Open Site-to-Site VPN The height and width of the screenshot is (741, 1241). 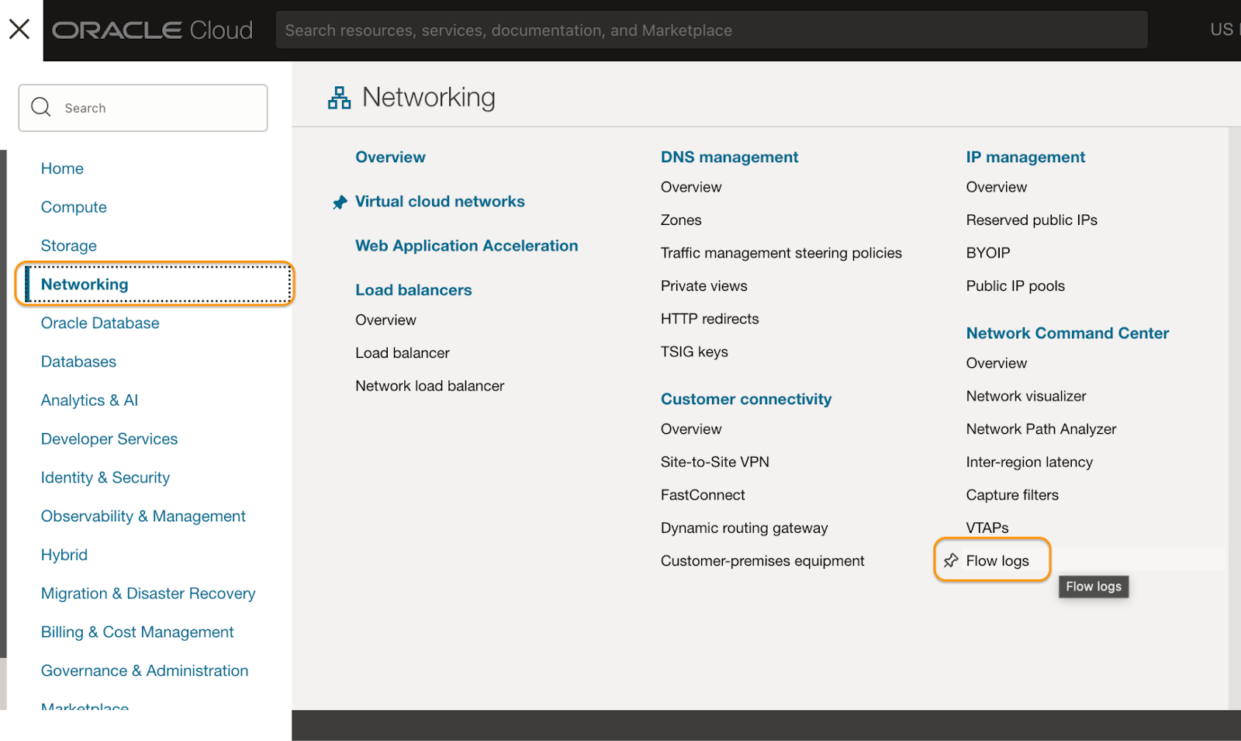(715, 462)
